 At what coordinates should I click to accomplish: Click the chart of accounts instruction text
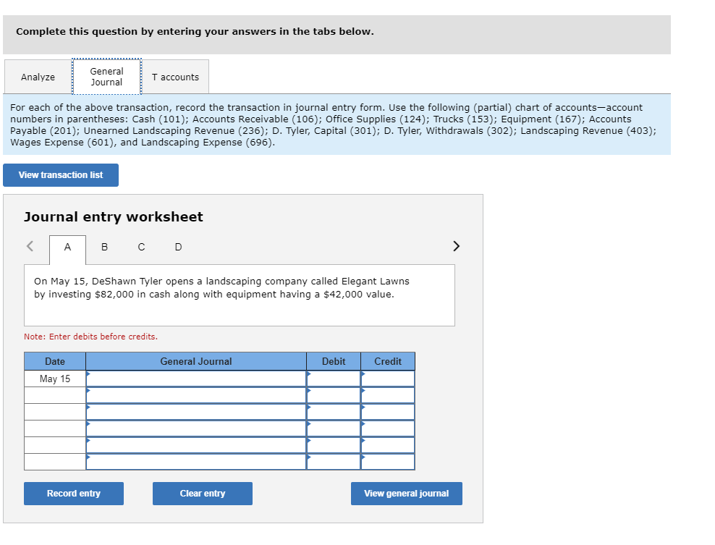tap(333, 125)
